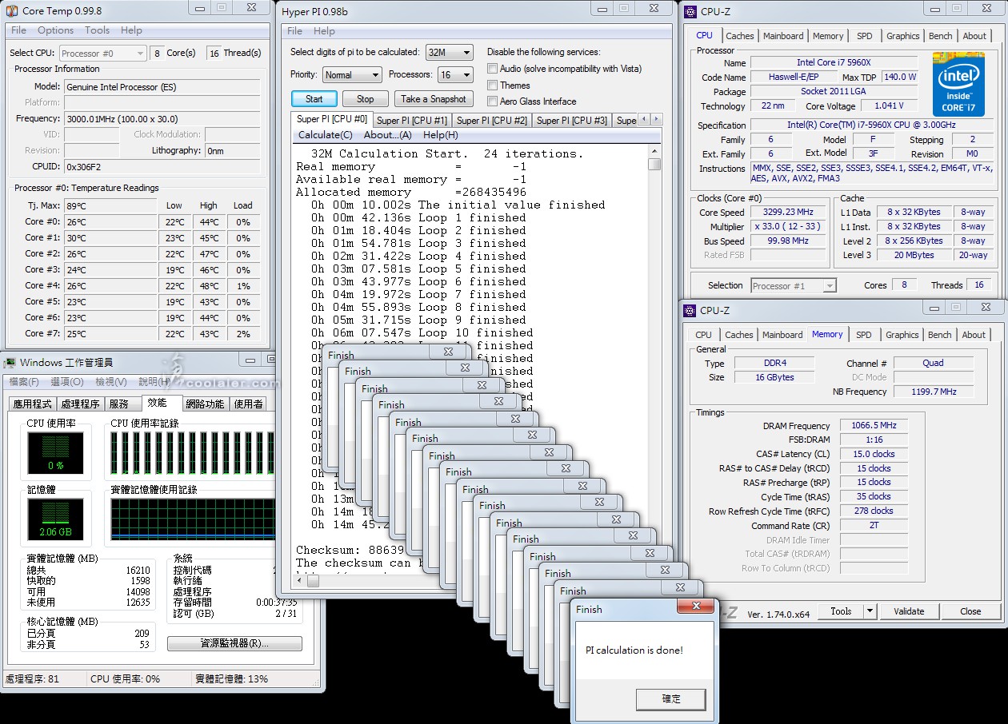Click the dropdown arrow beside CPU-Z Tools
Viewport: 1008px width, 724px height.
click(870, 611)
